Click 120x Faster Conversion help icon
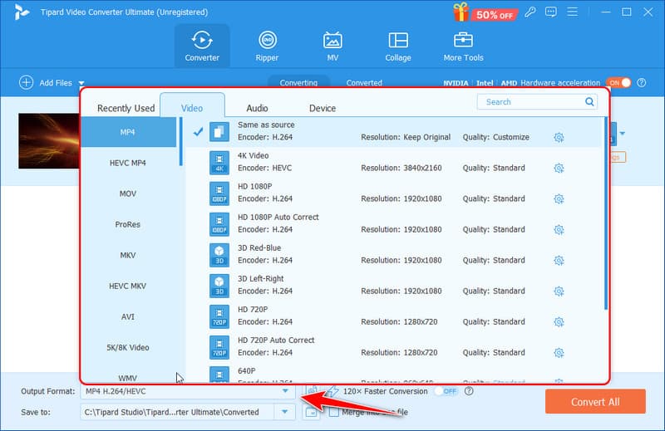This screenshot has width=665, height=431. (469, 391)
